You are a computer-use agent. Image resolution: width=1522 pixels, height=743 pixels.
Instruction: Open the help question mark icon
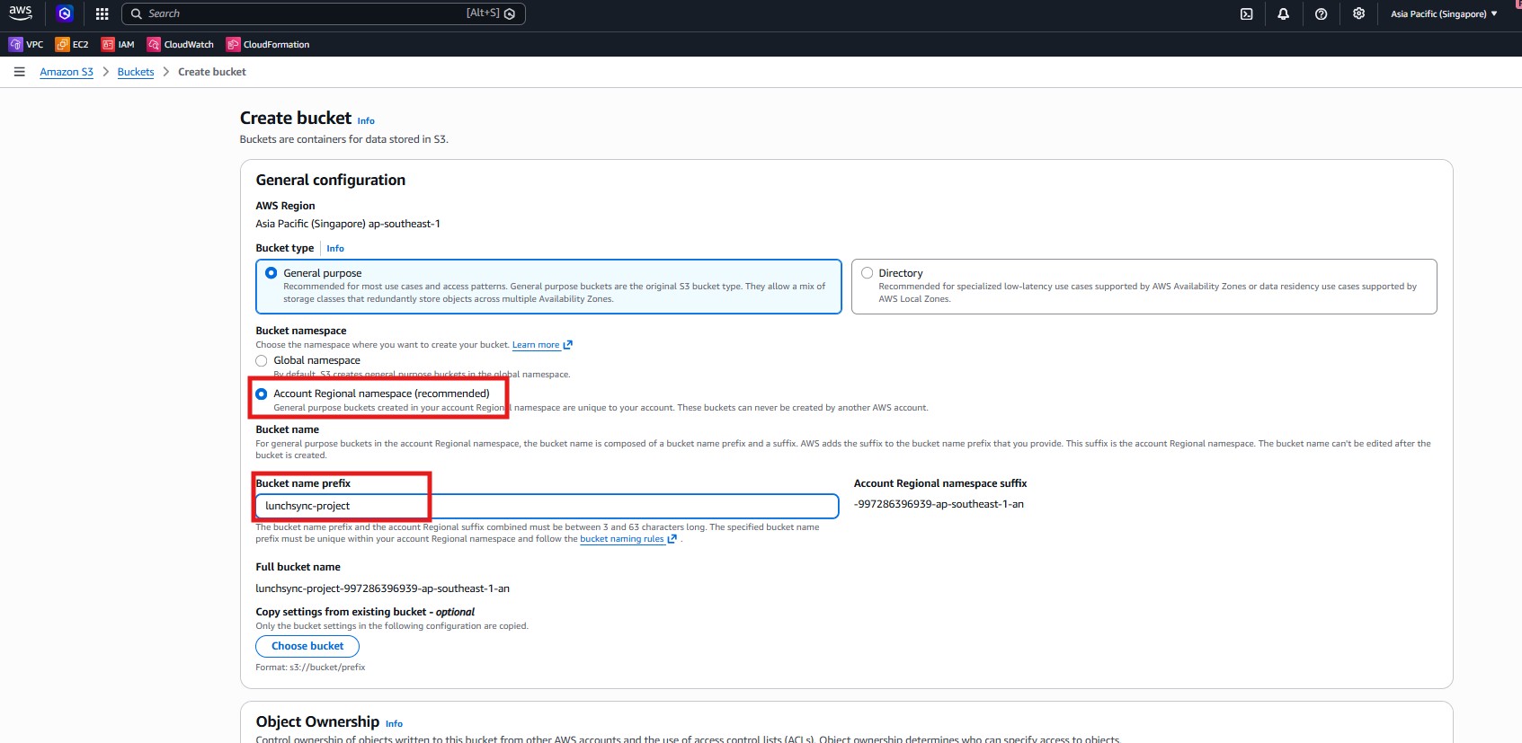click(1321, 13)
